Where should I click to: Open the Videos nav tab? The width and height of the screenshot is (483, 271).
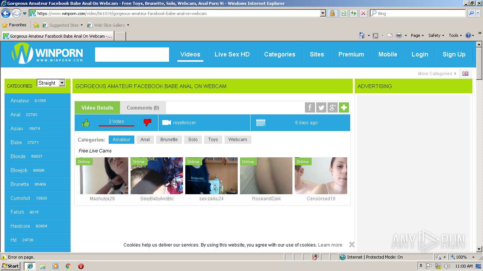point(190,54)
